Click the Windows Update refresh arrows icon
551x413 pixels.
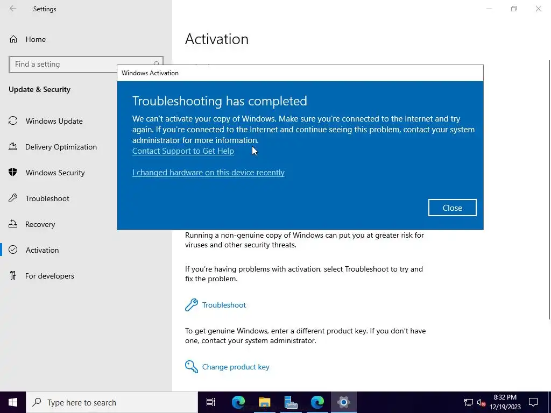coord(13,121)
